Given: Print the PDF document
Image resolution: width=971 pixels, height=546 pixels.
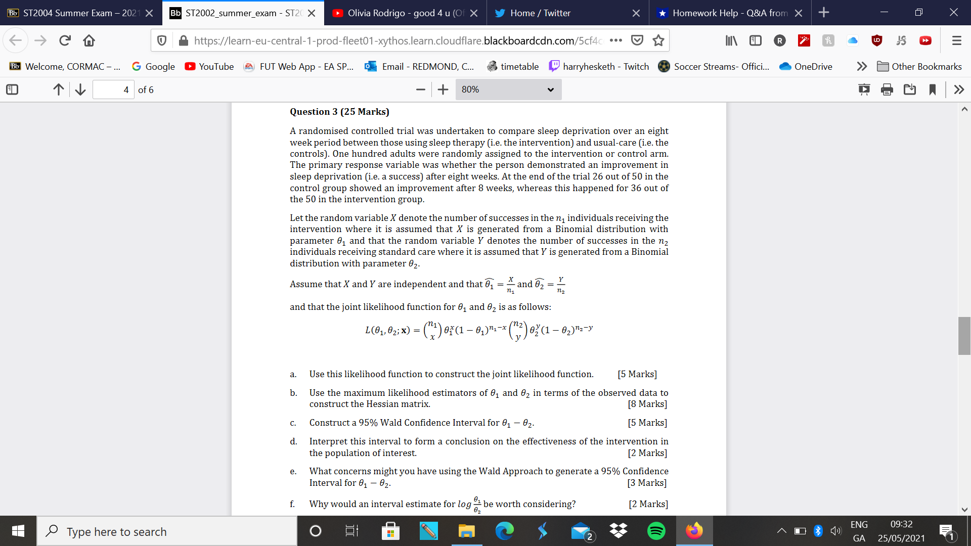Looking at the screenshot, I should coord(886,89).
